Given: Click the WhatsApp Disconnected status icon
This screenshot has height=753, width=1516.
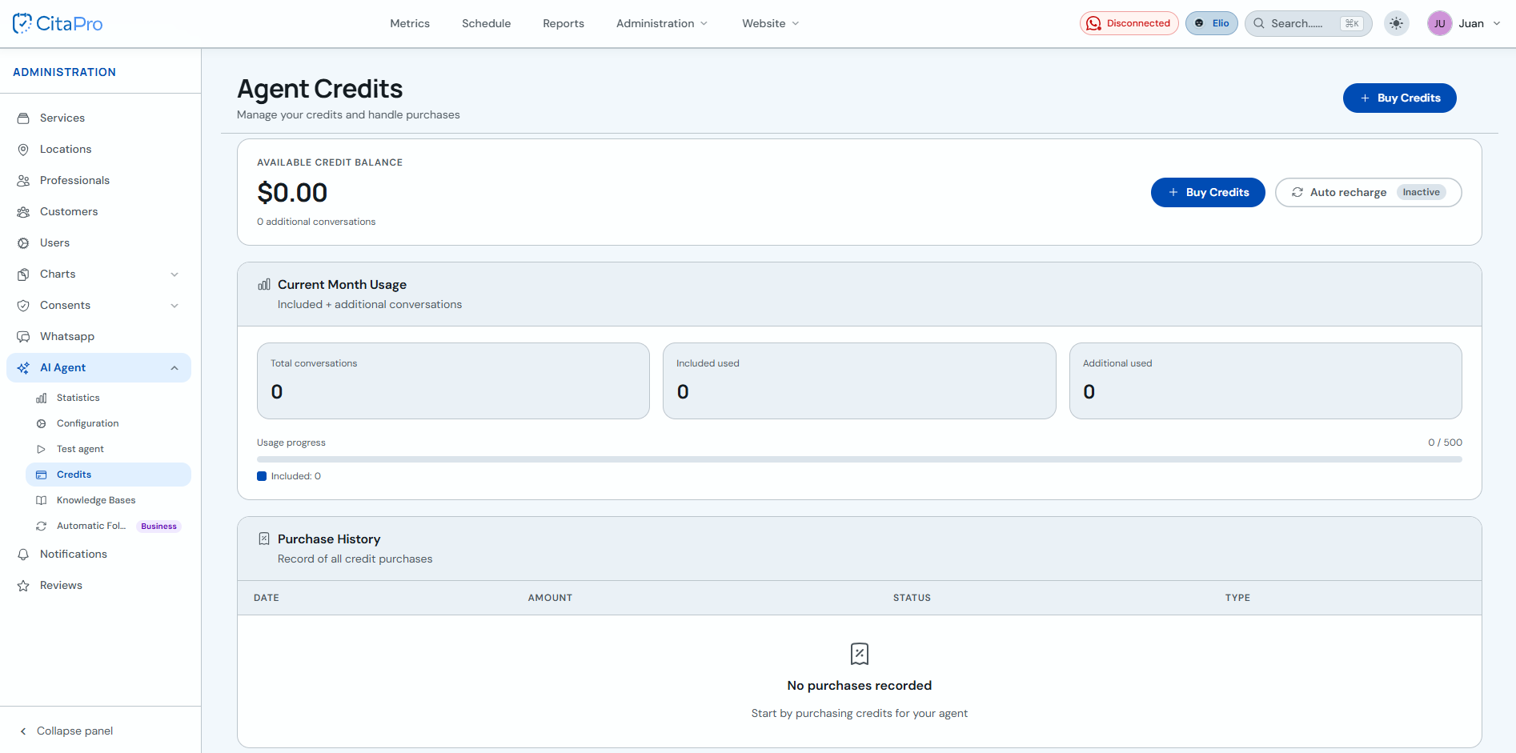Looking at the screenshot, I should point(1093,23).
